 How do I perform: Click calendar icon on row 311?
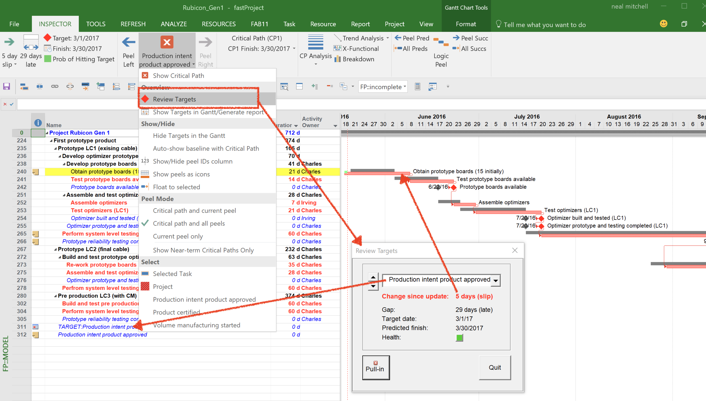(35, 327)
